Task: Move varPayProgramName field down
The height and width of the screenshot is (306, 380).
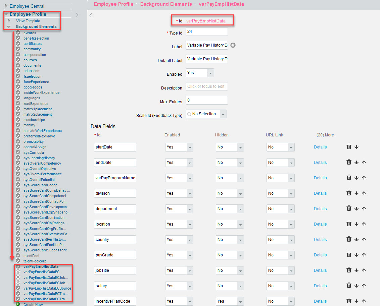Action: click(x=356, y=178)
